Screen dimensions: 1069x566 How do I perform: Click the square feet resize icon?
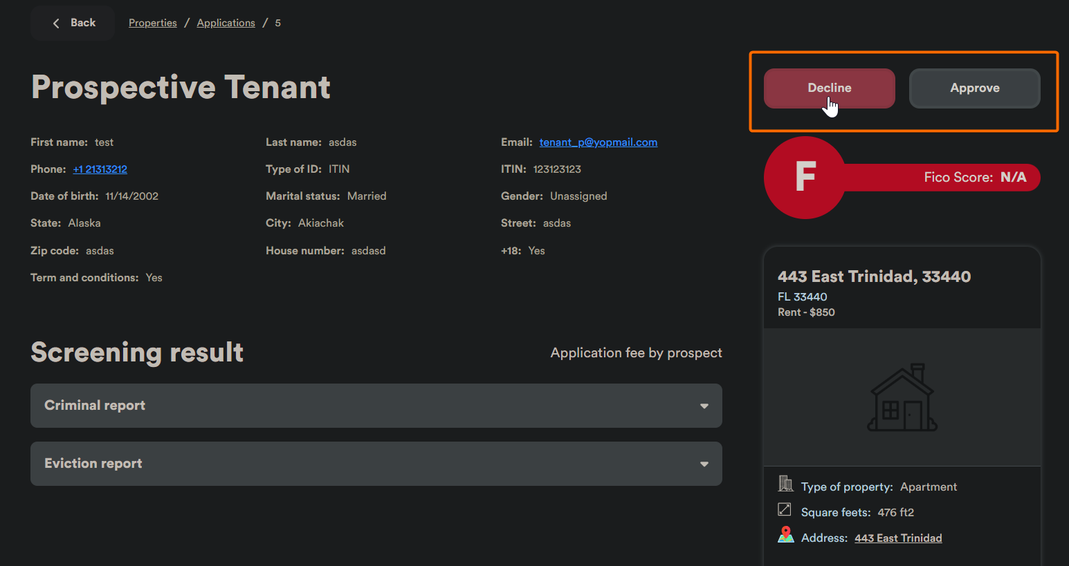click(785, 509)
